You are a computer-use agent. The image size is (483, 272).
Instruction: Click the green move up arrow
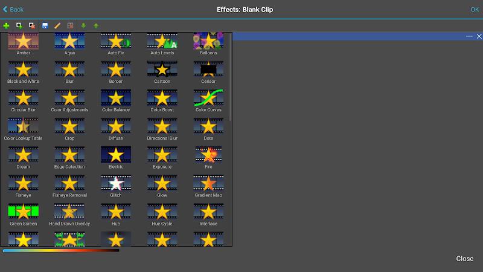[x=96, y=25]
